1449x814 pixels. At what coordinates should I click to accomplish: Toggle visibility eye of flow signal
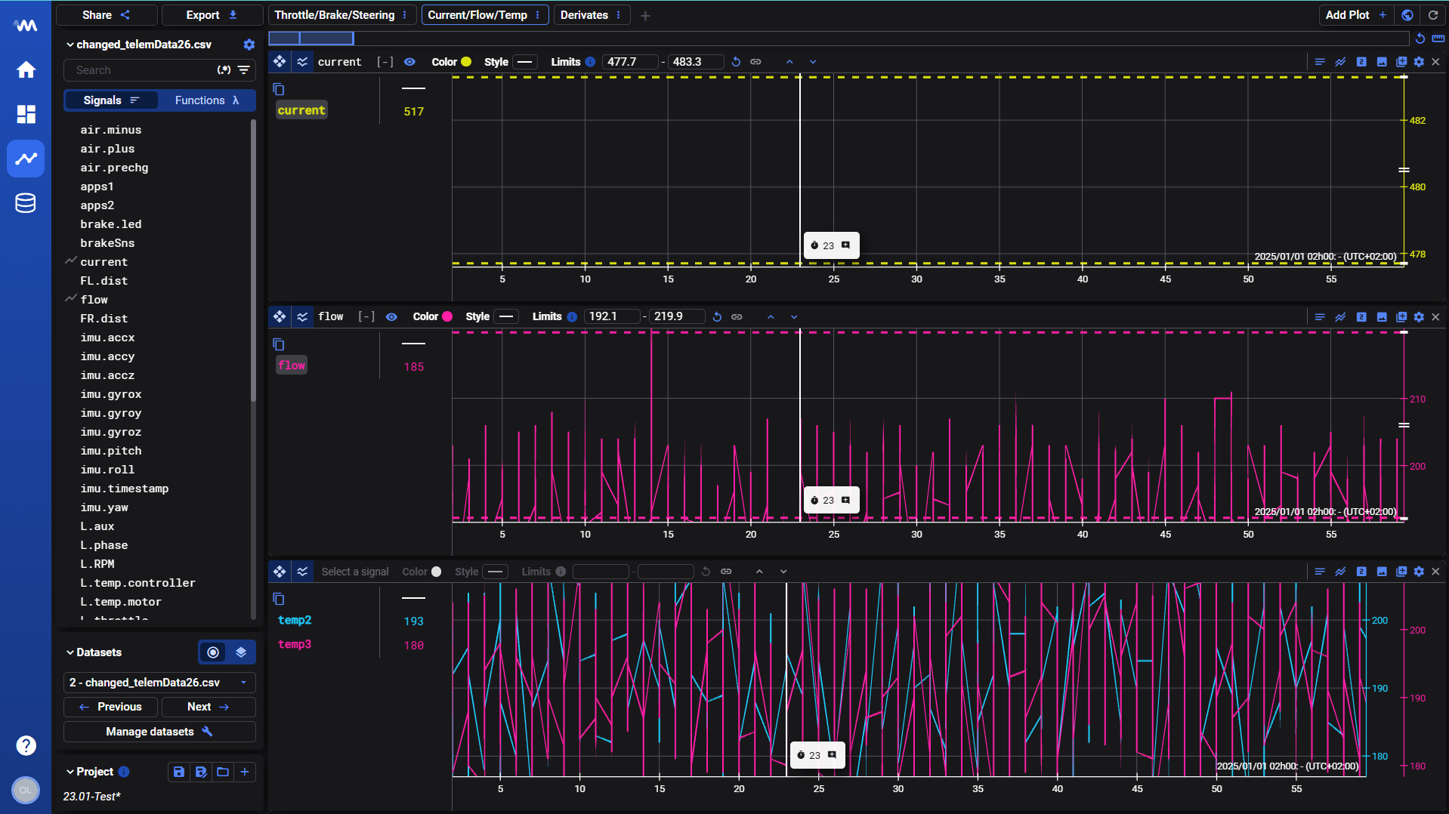point(391,316)
